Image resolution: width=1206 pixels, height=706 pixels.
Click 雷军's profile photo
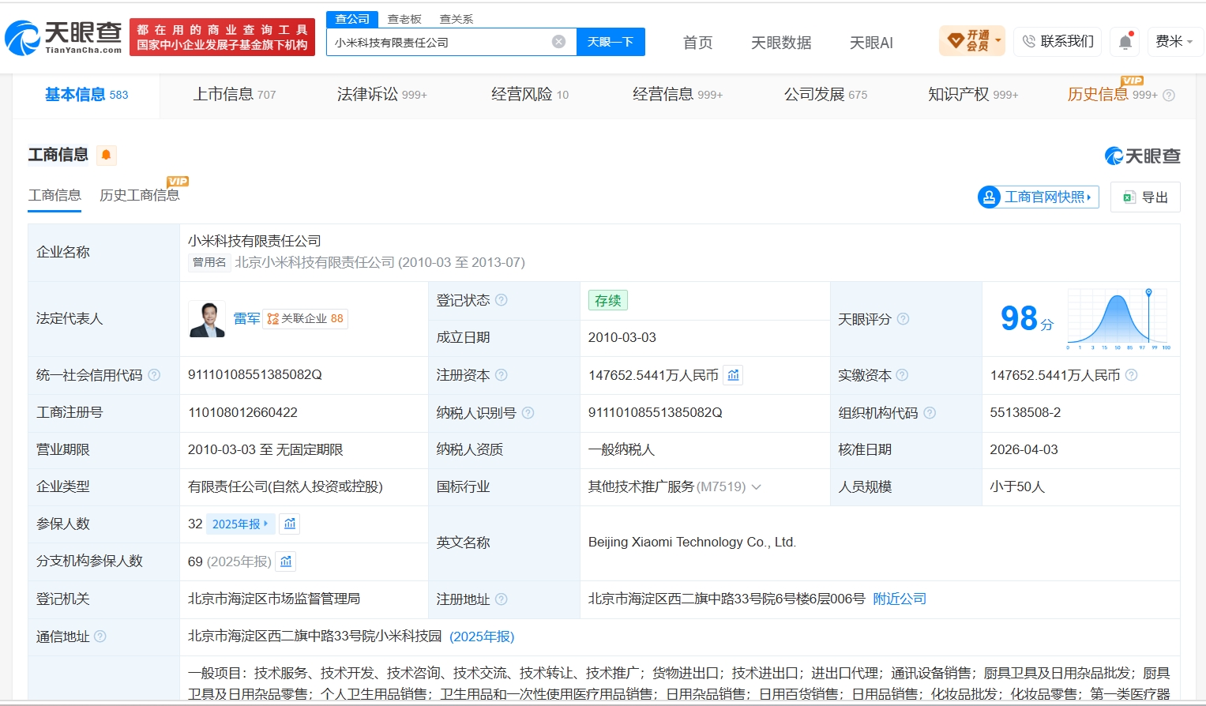coord(207,319)
